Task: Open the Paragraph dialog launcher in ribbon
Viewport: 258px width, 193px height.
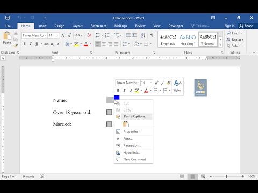Action: point(154,53)
